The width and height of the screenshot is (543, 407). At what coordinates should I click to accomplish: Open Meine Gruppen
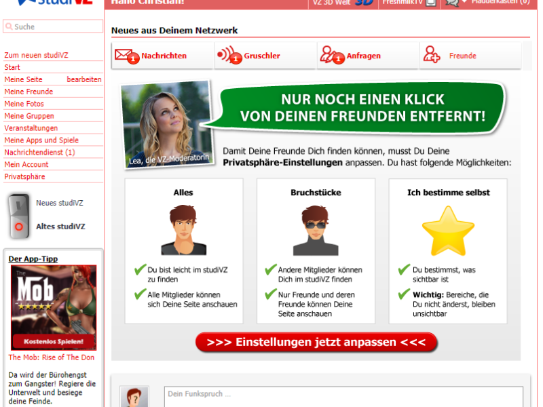[x=29, y=115]
